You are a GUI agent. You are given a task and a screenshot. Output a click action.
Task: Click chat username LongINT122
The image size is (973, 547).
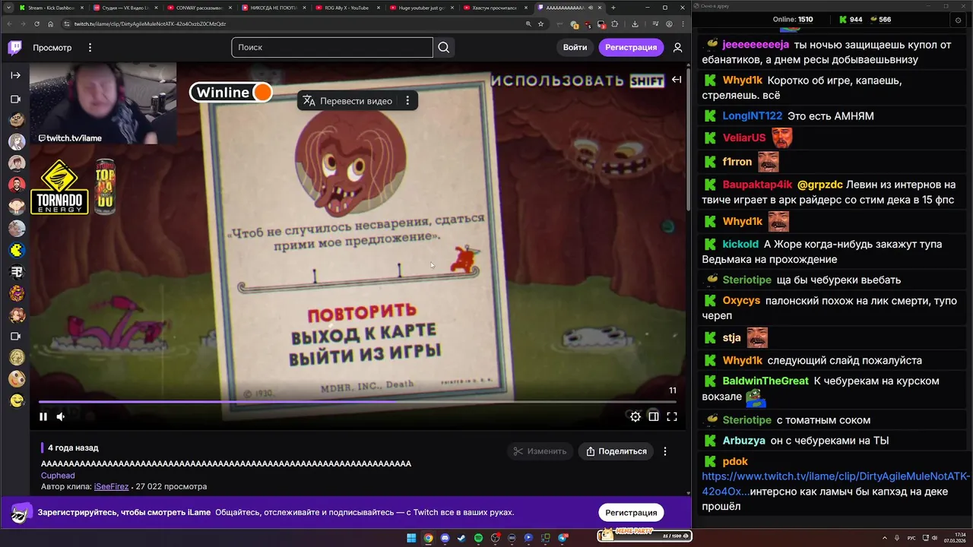point(752,116)
